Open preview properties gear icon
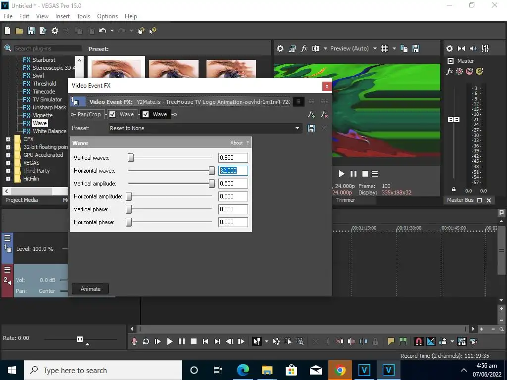Viewport: 507px width, 380px height. coord(280,48)
